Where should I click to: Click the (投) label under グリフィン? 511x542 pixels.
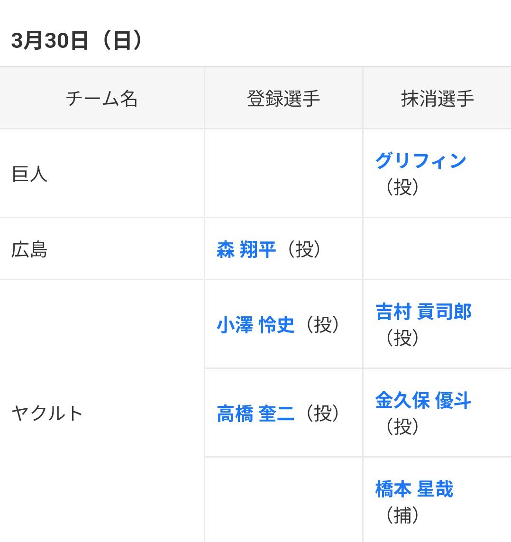coord(402,187)
